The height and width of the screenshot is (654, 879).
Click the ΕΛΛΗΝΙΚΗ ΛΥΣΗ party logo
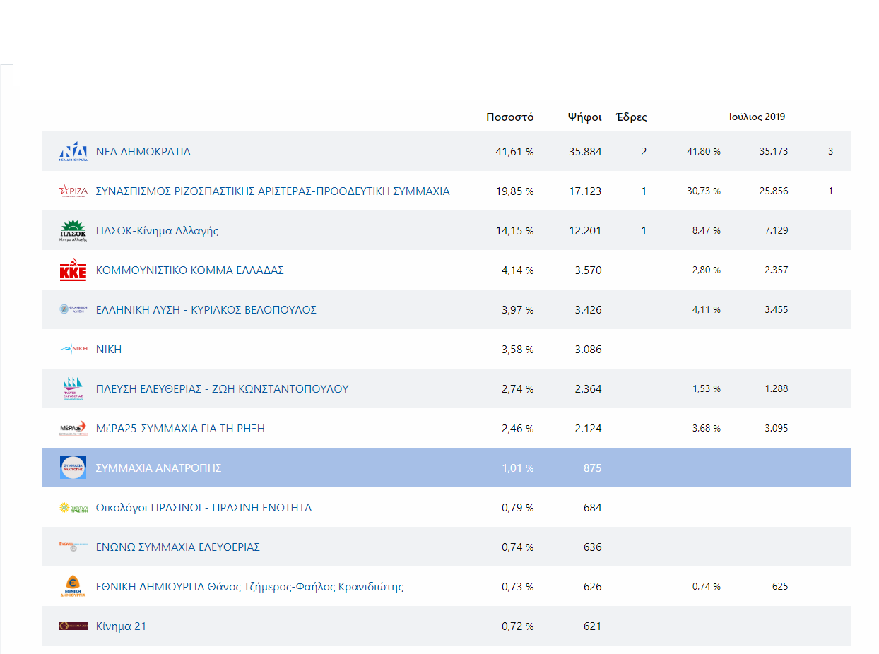coord(73,309)
